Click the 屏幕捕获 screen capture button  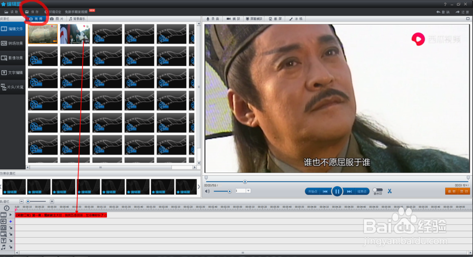254,19
